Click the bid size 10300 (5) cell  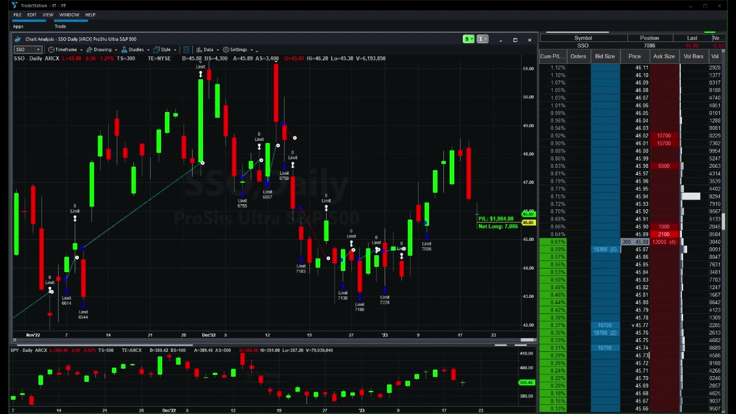click(605, 250)
